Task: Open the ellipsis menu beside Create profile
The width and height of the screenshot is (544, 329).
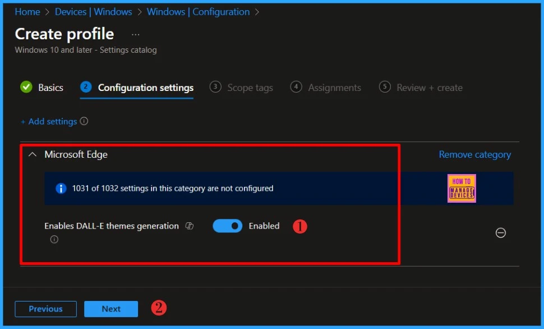Action: click(x=136, y=34)
